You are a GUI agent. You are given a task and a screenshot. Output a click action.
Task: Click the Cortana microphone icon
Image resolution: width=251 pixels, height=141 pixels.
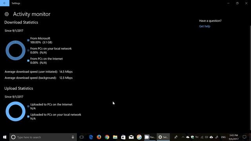point(73,137)
